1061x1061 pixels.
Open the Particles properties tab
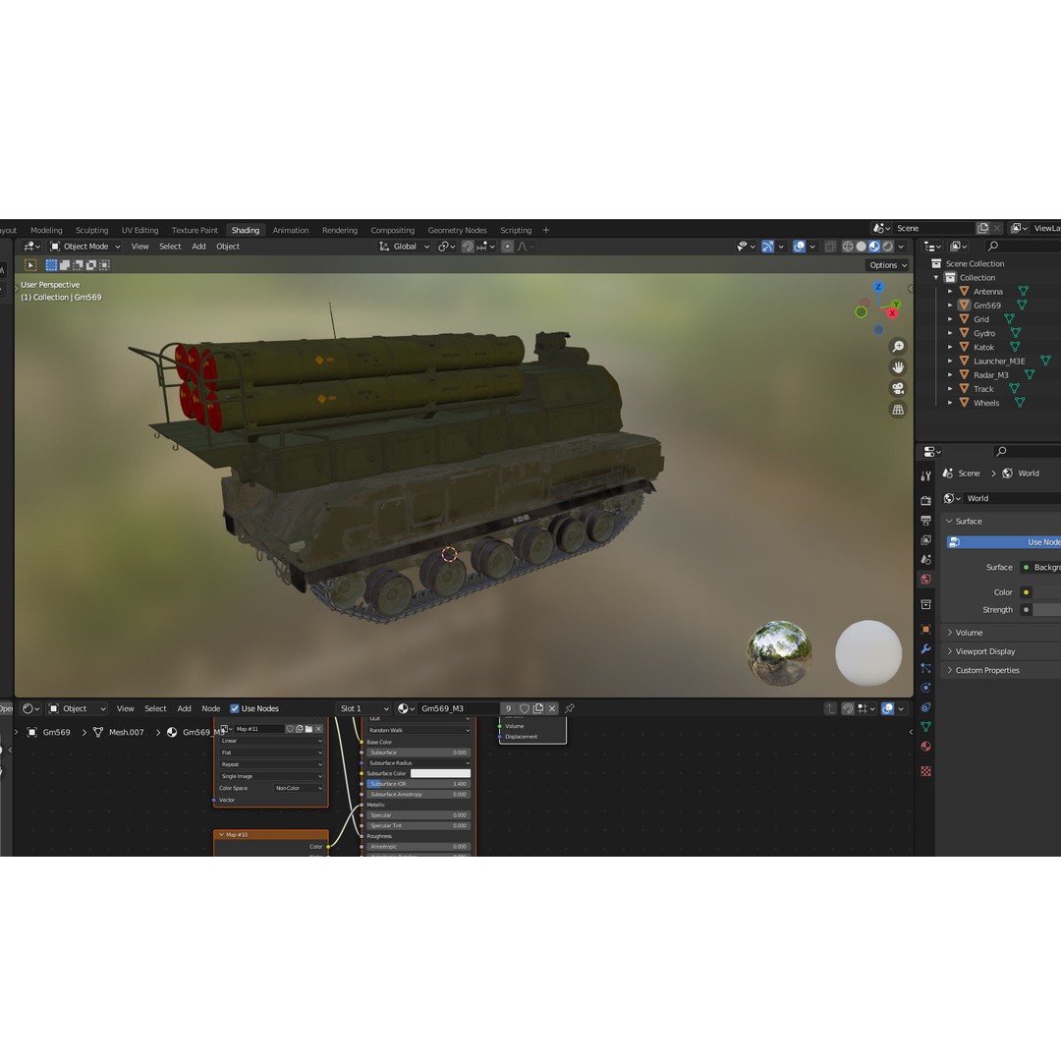point(925,669)
